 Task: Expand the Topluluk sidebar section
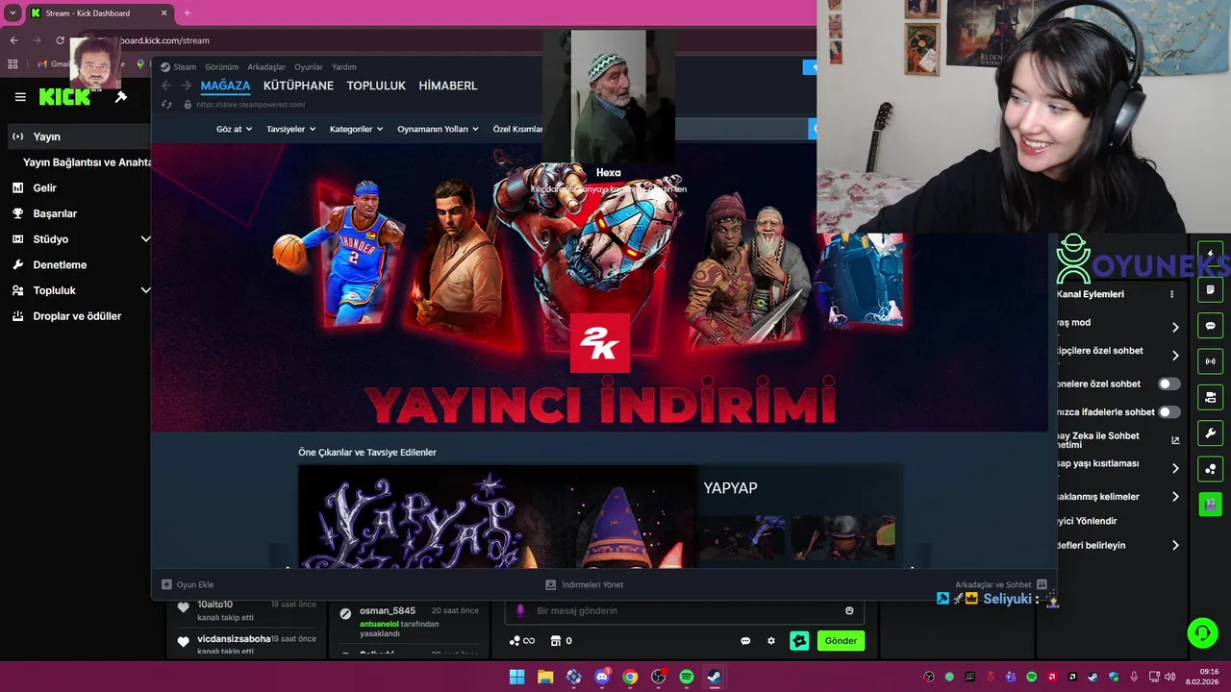pyautogui.click(x=145, y=290)
